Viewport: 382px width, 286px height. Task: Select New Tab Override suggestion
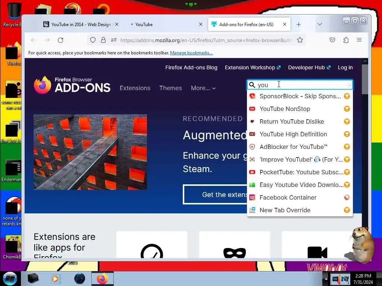(x=300, y=210)
